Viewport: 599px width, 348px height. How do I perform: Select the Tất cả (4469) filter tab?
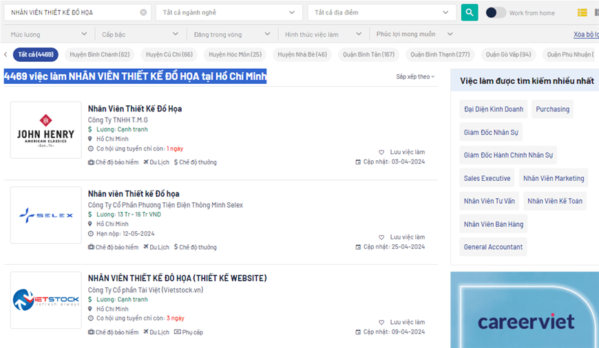(x=36, y=54)
